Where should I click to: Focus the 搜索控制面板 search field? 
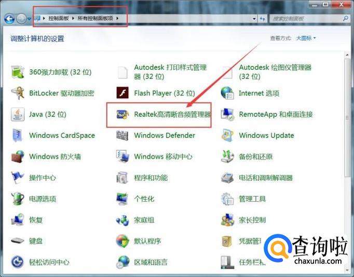309,19
